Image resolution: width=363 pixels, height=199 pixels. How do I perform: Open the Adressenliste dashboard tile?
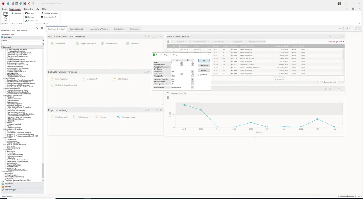coord(58,44)
